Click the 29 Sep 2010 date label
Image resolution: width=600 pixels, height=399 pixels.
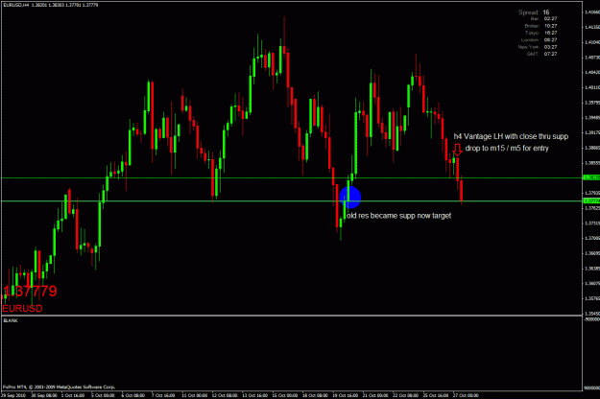click(13, 395)
